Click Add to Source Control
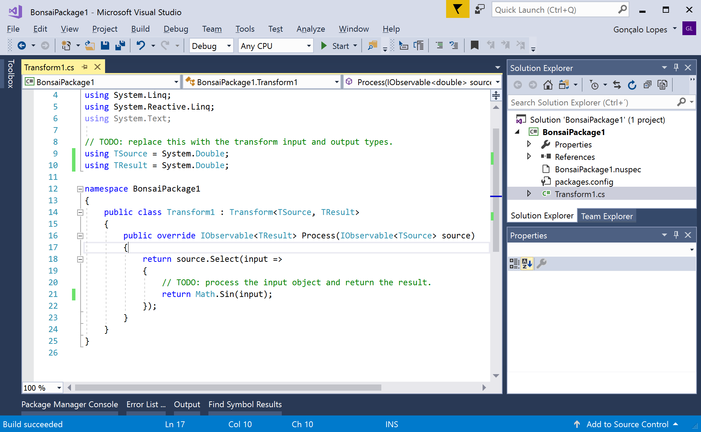The image size is (701, 432). point(627,424)
